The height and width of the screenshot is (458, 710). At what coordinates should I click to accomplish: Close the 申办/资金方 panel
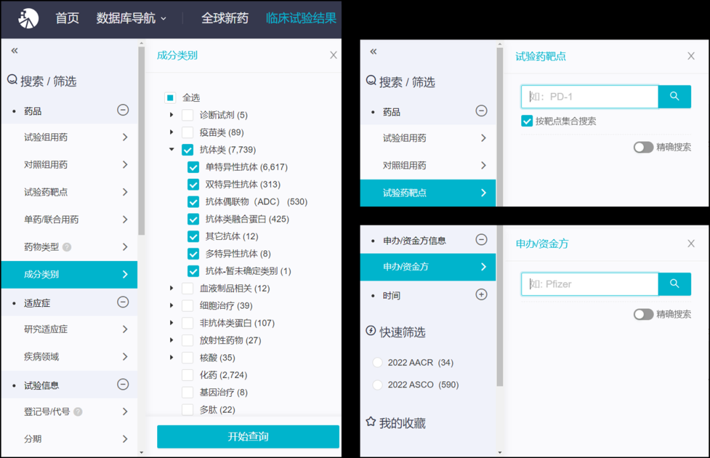691,244
